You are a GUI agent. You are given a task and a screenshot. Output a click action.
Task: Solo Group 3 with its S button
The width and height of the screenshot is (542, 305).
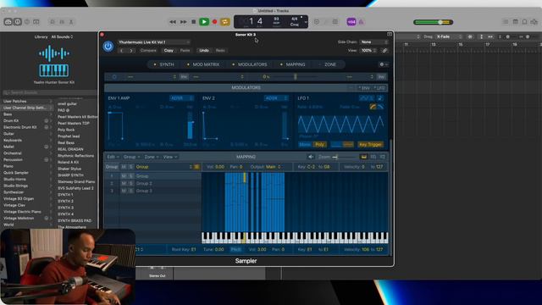(130, 191)
